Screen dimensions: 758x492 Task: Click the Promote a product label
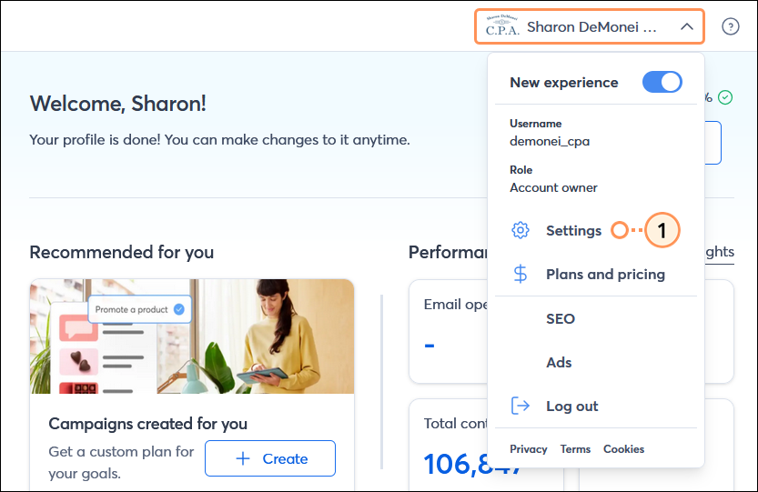(x=131, y=309)
